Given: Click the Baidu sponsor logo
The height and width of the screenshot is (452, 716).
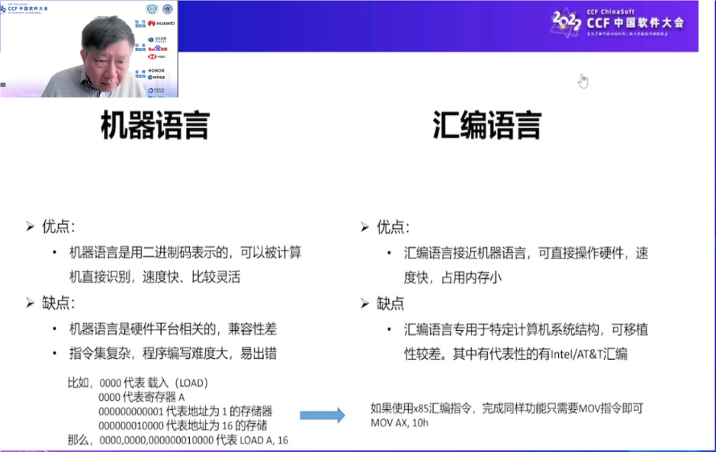Looking at the screenshot, I should coord(158,48).
